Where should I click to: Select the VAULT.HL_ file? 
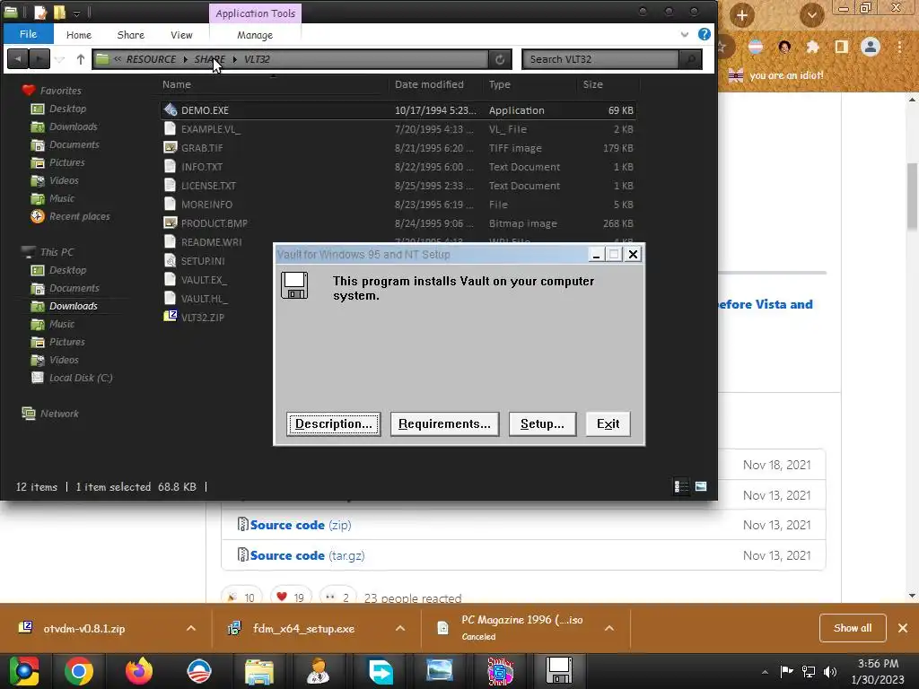[x=204, y=298]
